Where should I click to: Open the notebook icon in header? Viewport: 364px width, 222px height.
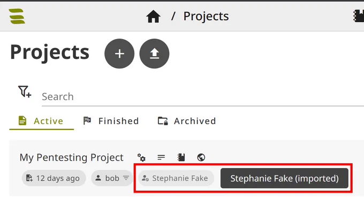(359, 16)
